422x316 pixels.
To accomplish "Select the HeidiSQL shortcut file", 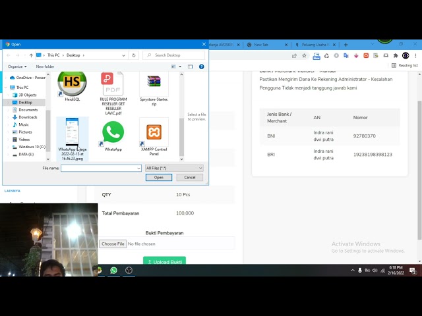I will click(72, 86).
